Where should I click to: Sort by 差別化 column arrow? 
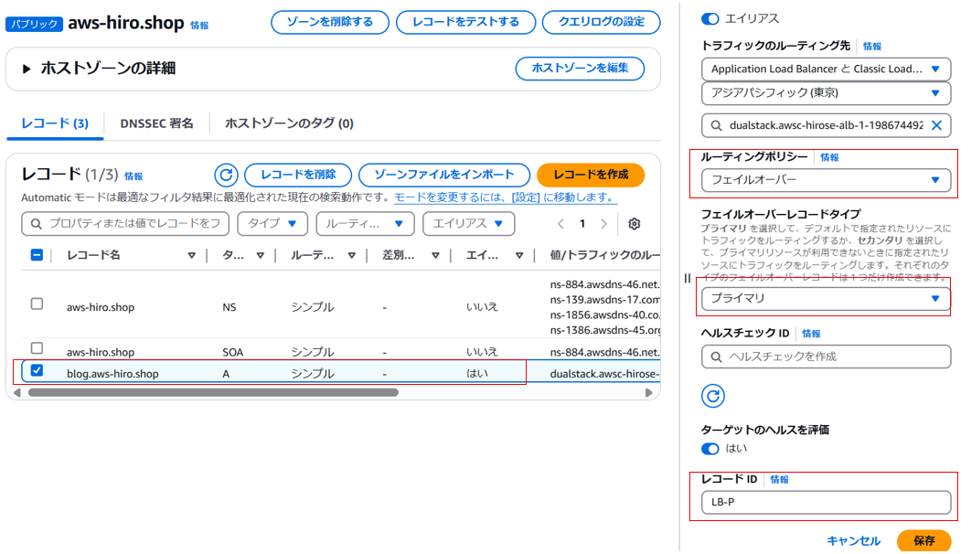435,255
